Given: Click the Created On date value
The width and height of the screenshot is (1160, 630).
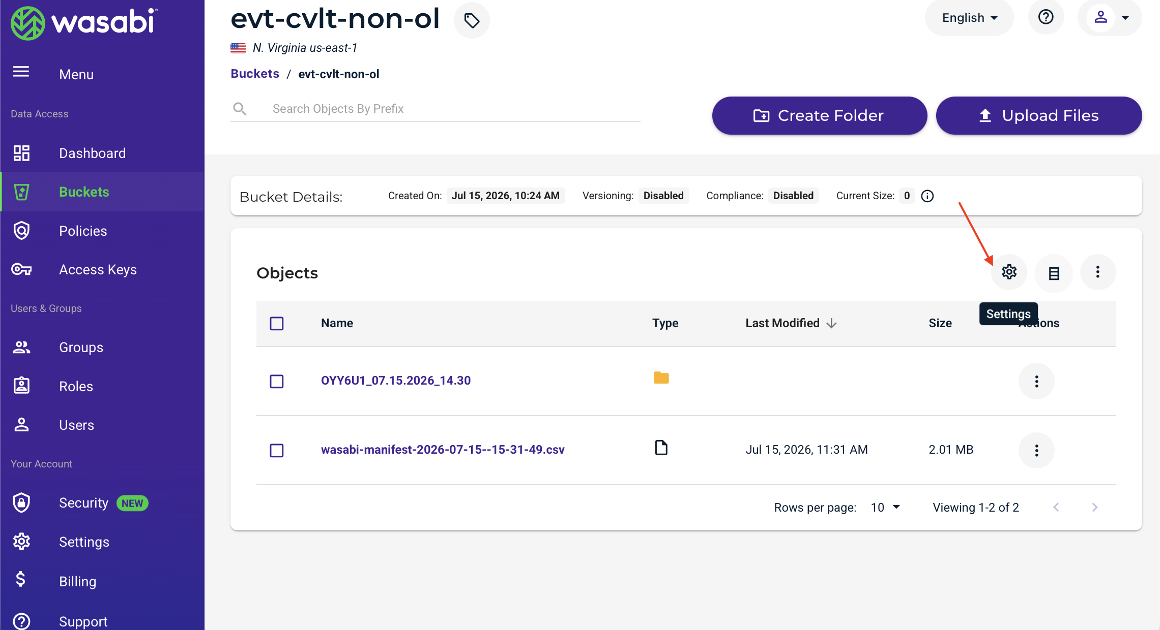Looking at the screenshot, I should 506,196.
